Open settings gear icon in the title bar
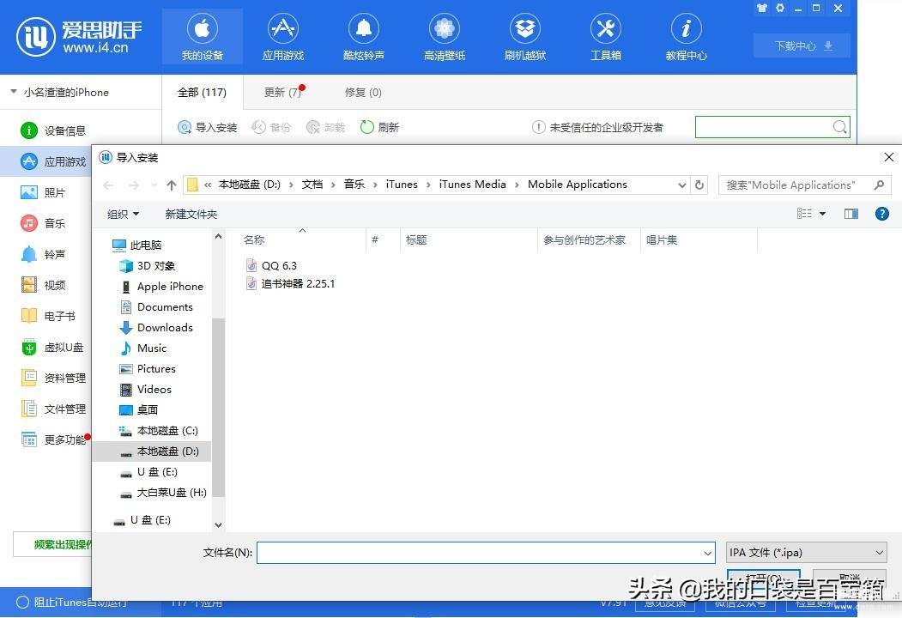902x618 pixels. click(780, 8)
